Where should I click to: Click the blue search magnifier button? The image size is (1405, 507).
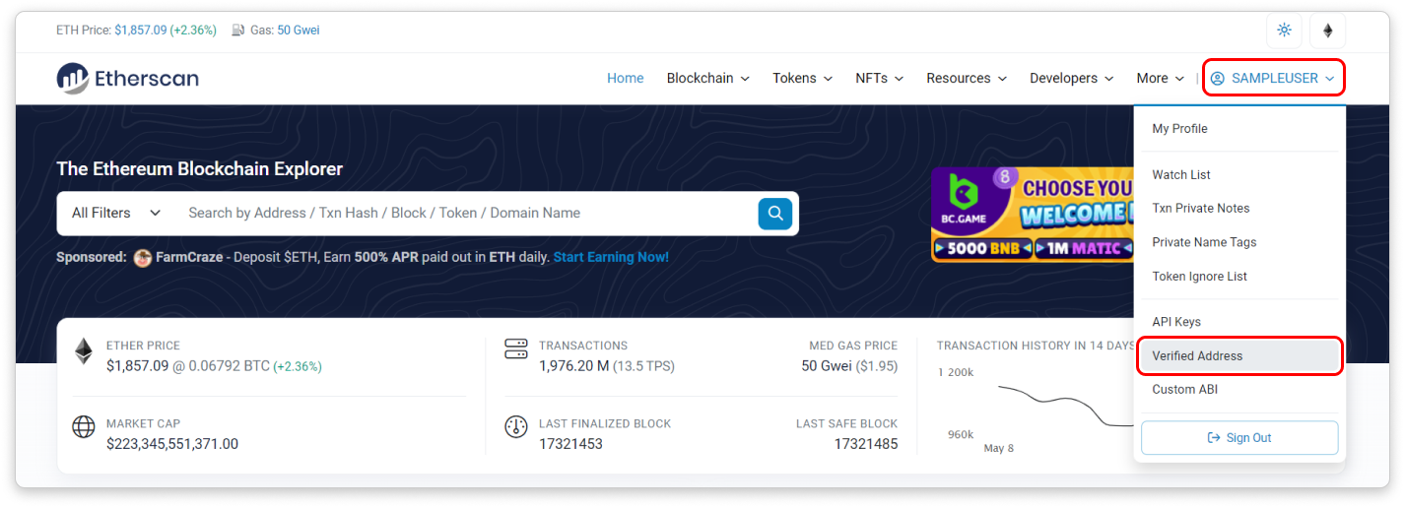pyautogui.click(x=774, y=213)
